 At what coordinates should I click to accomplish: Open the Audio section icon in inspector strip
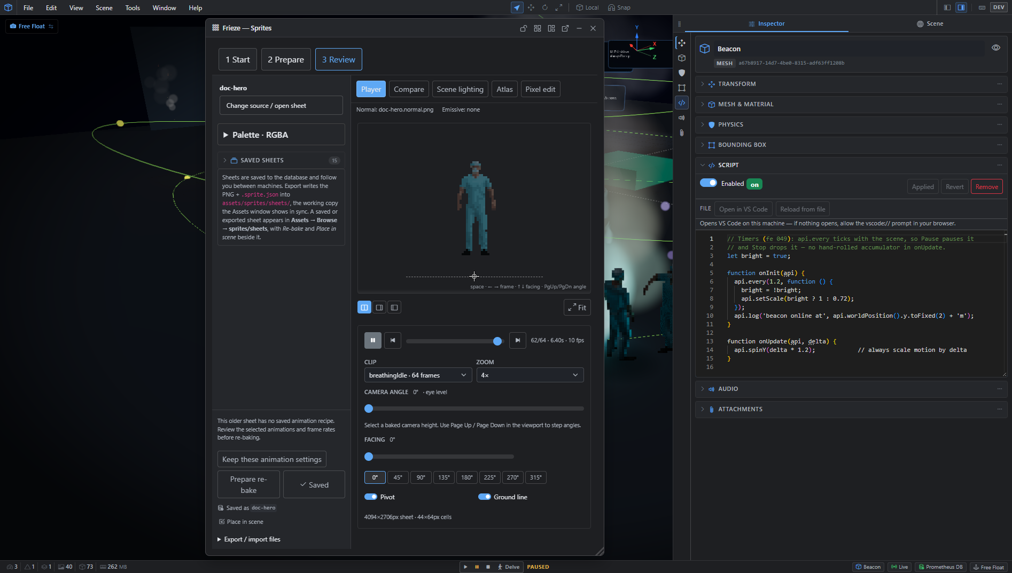pyautogui.click(x=682, y=117)
